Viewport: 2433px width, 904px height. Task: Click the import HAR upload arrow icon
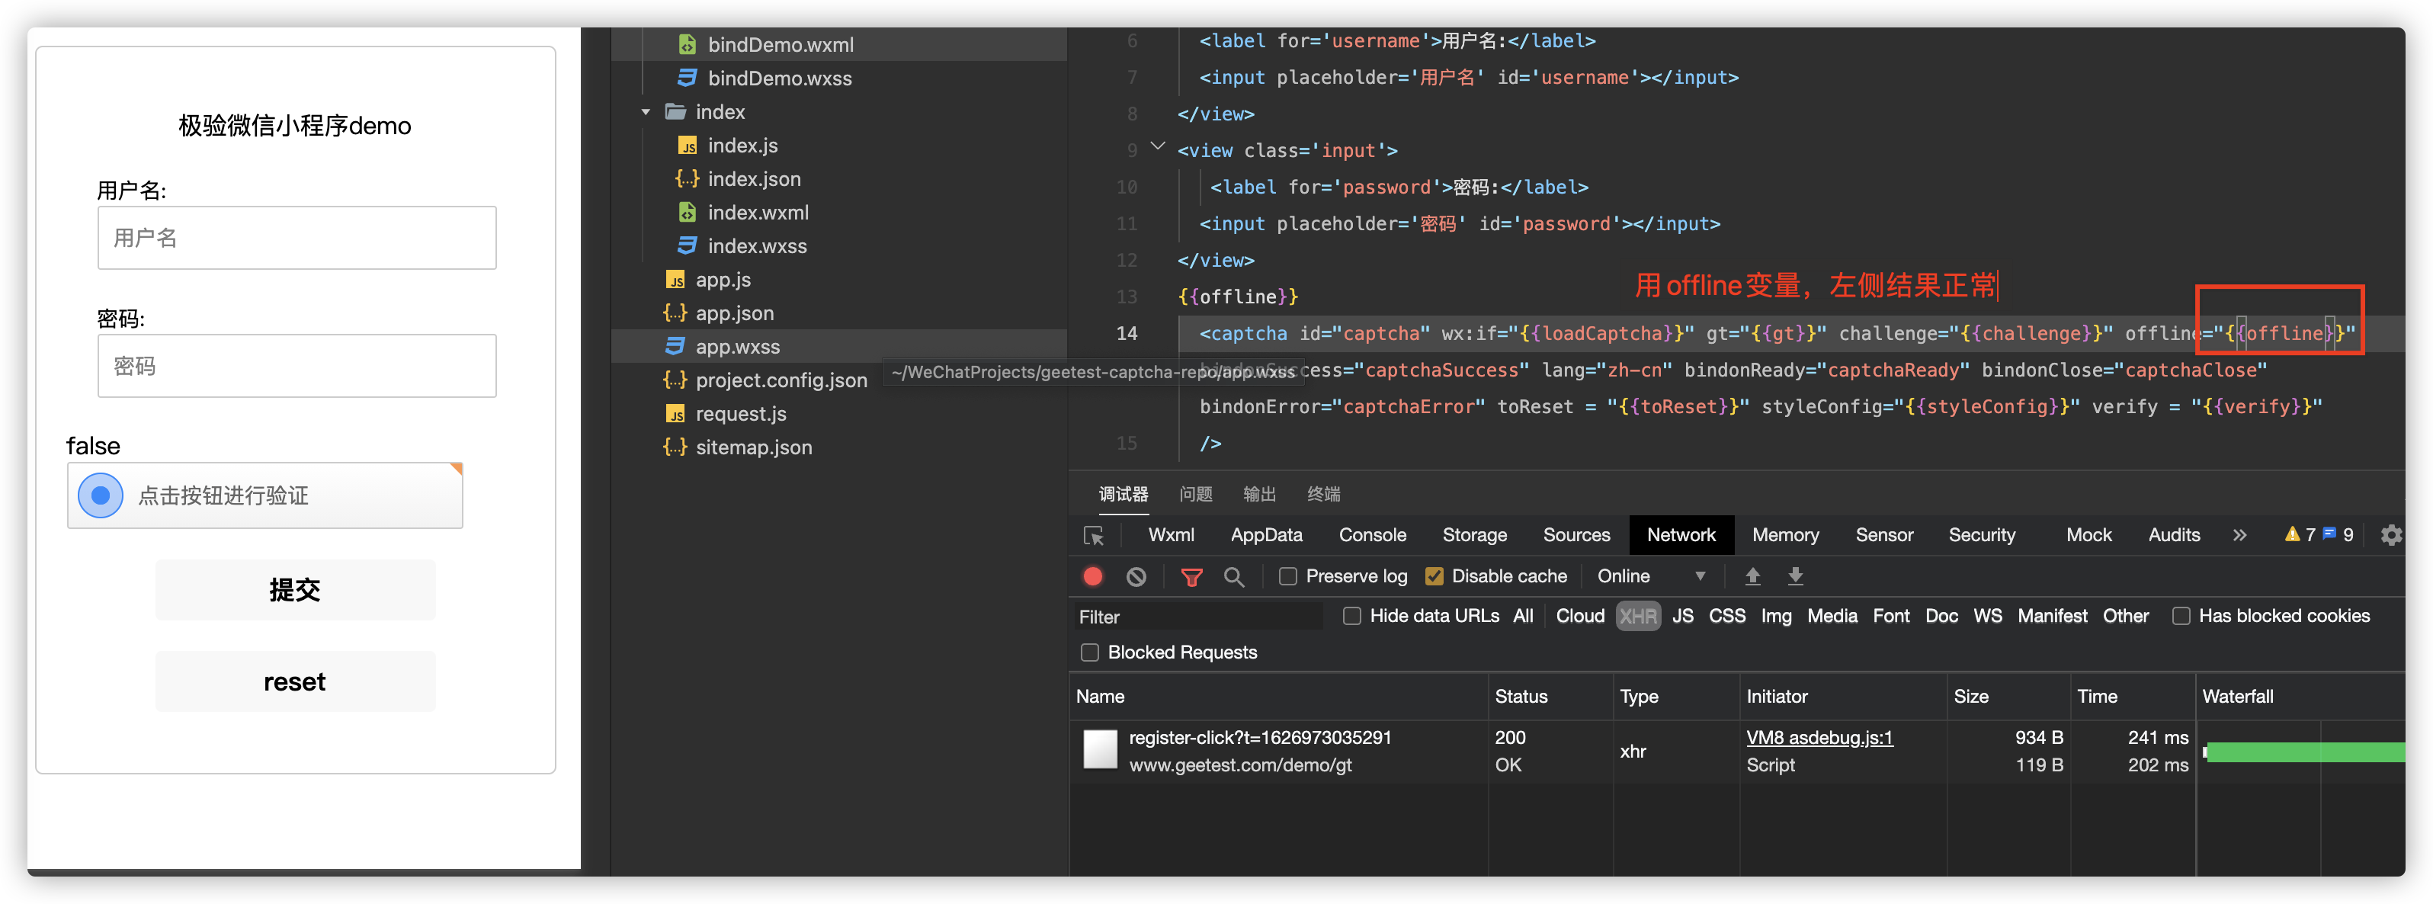[1752, 576]
